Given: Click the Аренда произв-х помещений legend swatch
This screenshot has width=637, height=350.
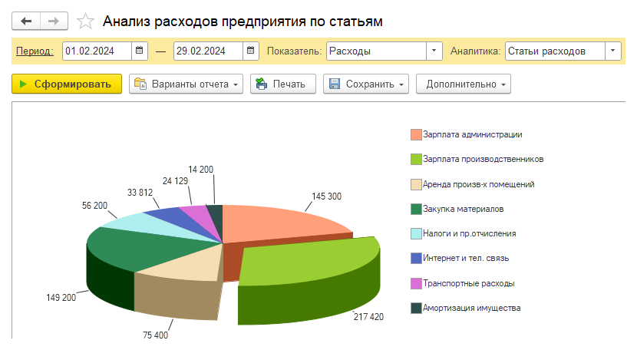Looking at the screenshot, I should [x=416, y=184].
